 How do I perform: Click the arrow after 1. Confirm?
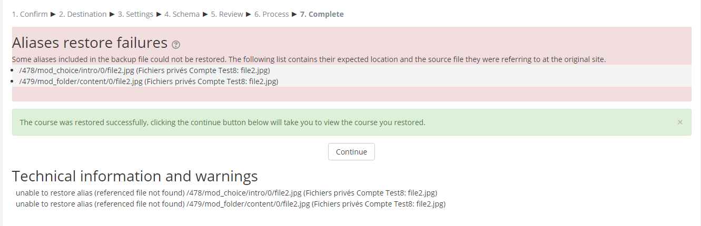click(53, 14)
